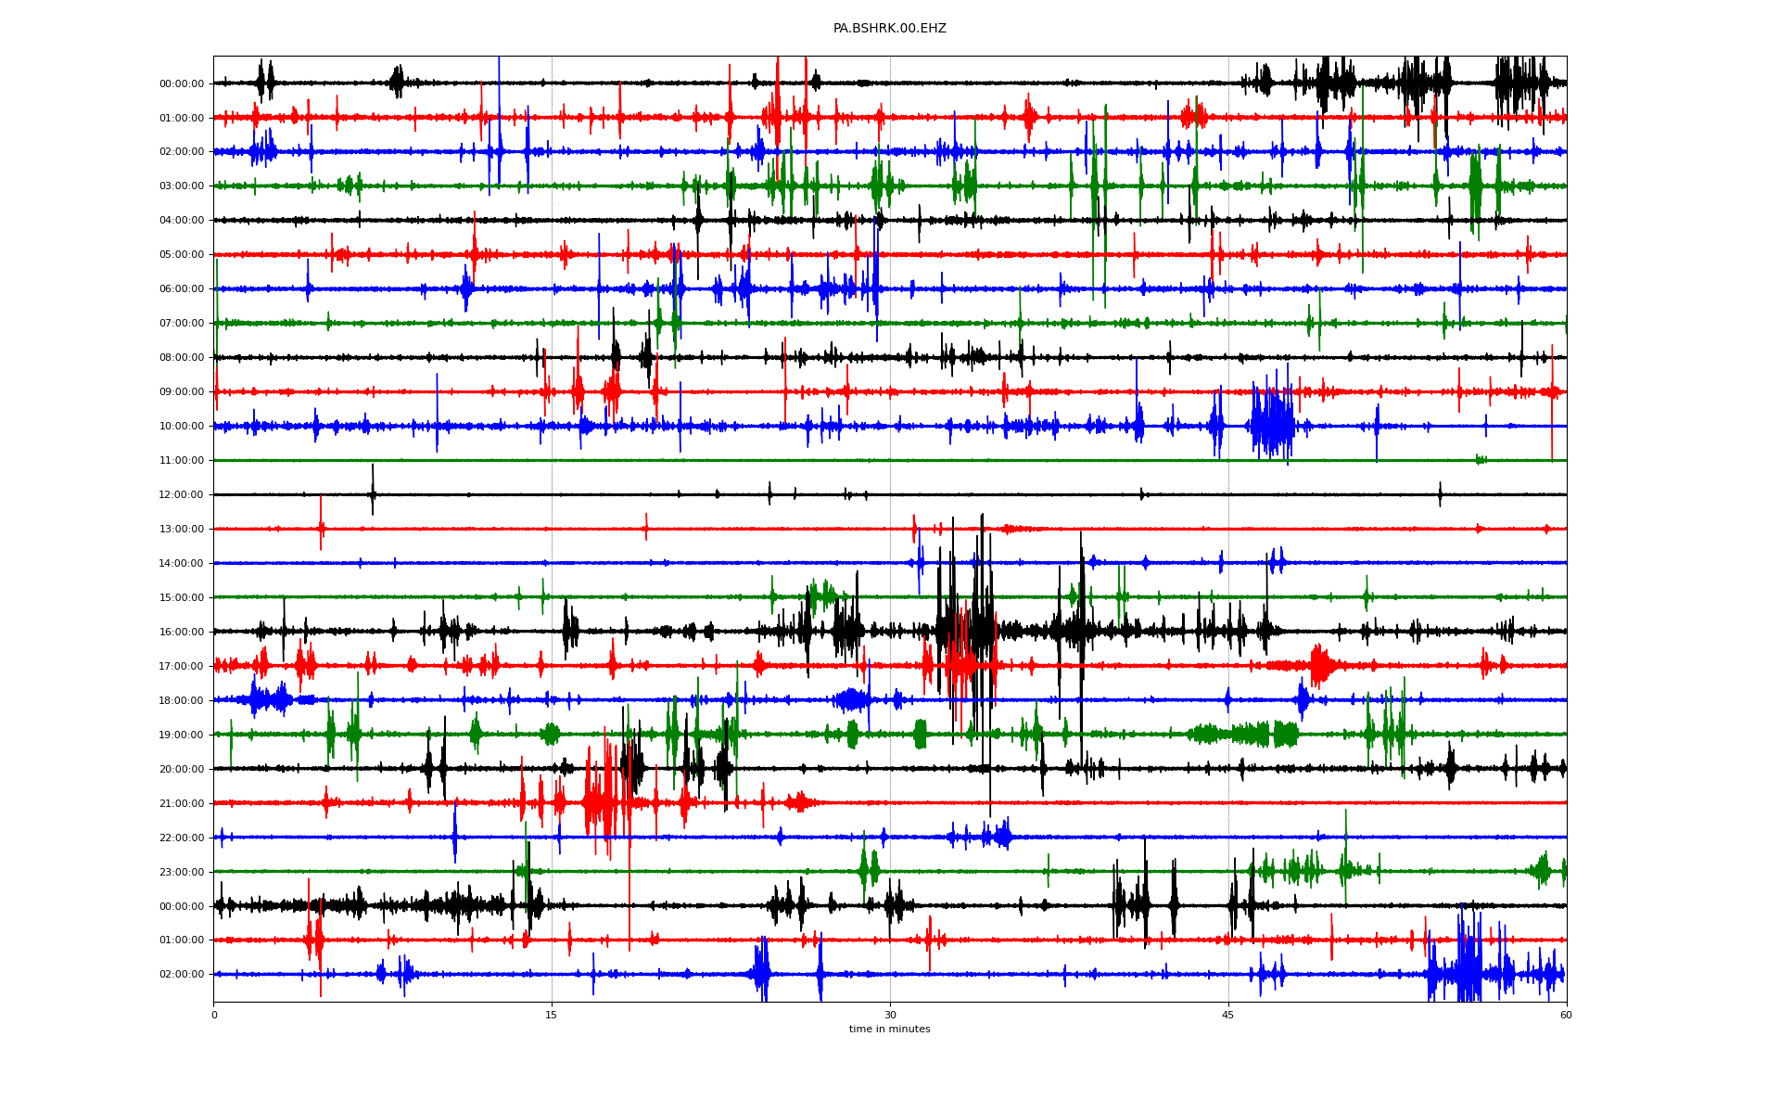This screenshot has width=1780, height=1113.
Task: Click the 23:00:00 trace label
Action: pyautogui.click(x=182, y=873)
